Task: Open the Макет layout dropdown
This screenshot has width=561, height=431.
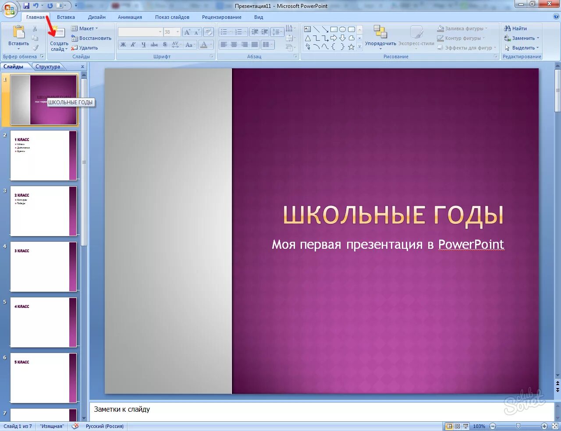Action: (85, 28)
